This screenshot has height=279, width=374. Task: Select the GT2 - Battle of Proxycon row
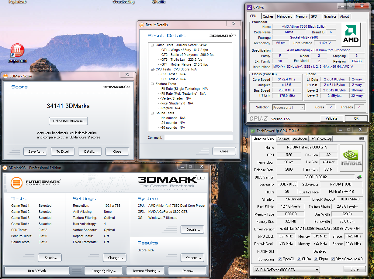(188, 55)
